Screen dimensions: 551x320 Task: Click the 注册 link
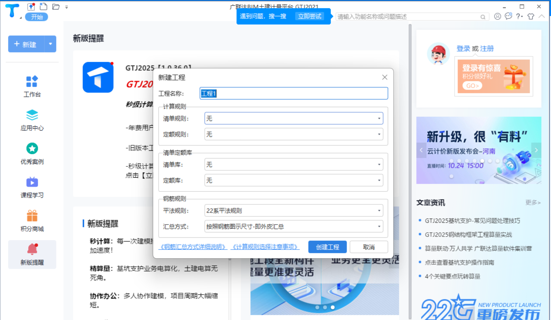click(487, 49)
